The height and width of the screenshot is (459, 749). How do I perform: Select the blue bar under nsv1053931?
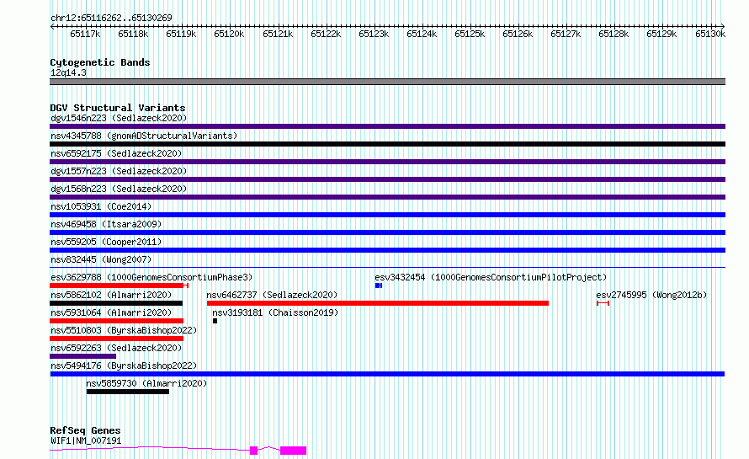click(387, 215)
